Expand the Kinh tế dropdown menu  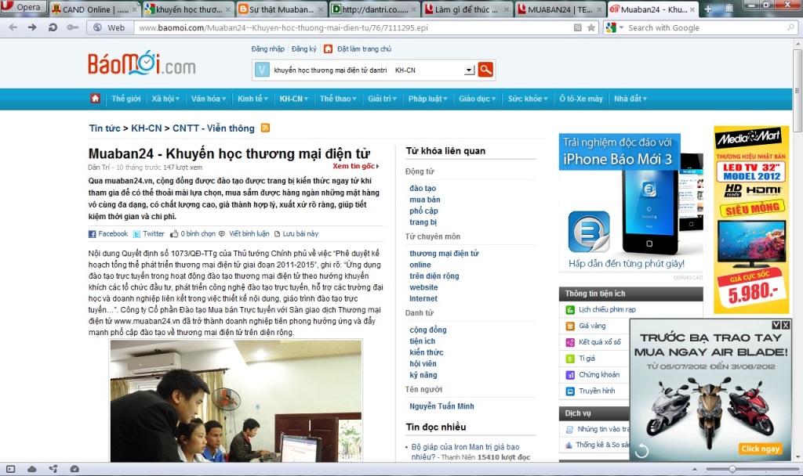tap(253, 99)
